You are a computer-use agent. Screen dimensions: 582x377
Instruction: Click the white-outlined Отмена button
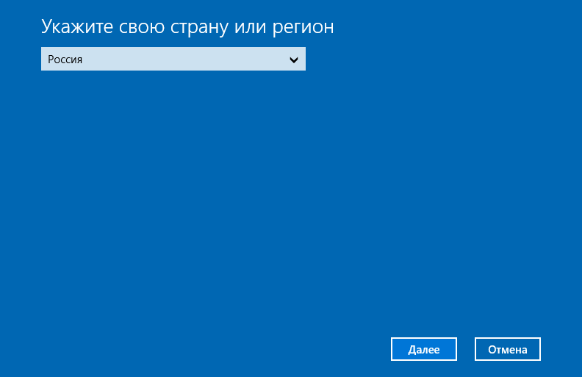click(508, 350)
